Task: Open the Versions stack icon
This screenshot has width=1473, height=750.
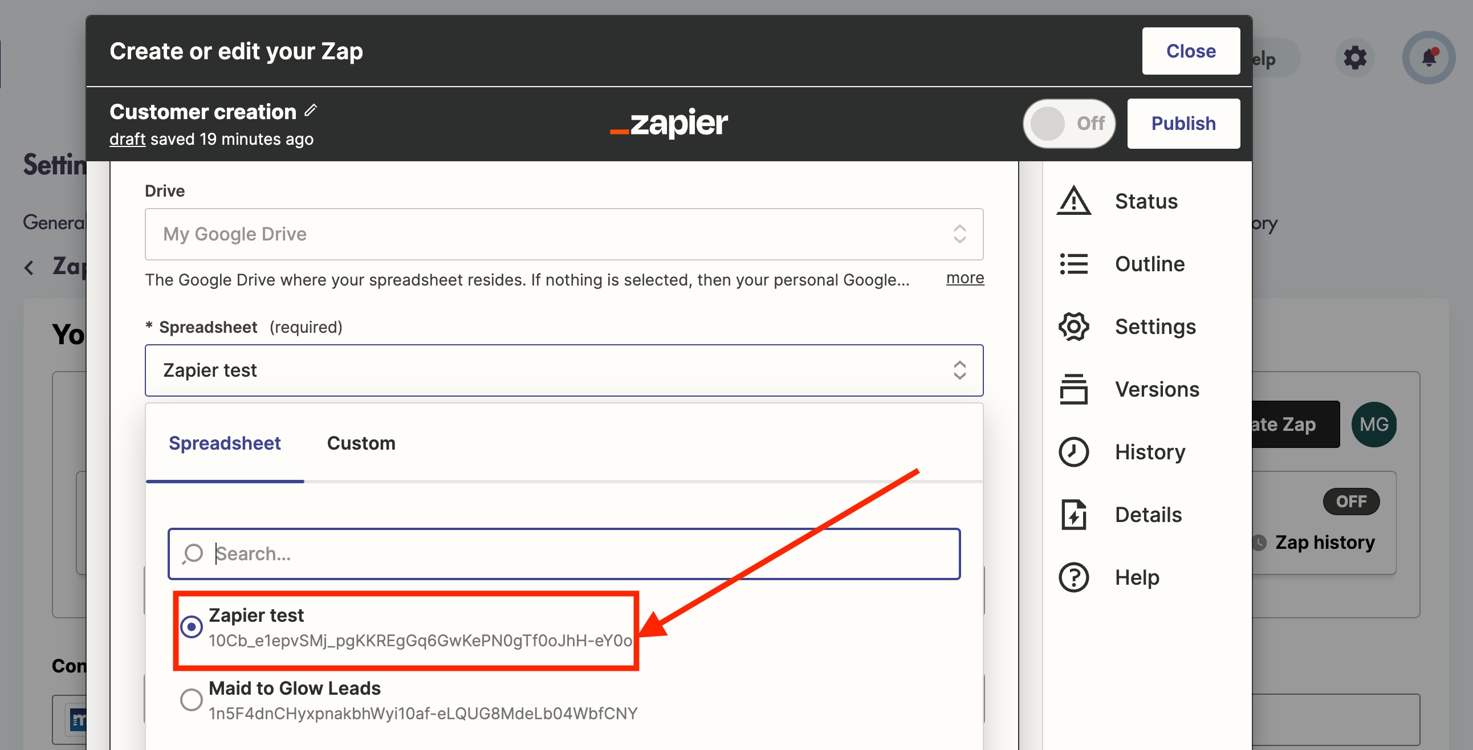Action: click(x=1073, y=389)
